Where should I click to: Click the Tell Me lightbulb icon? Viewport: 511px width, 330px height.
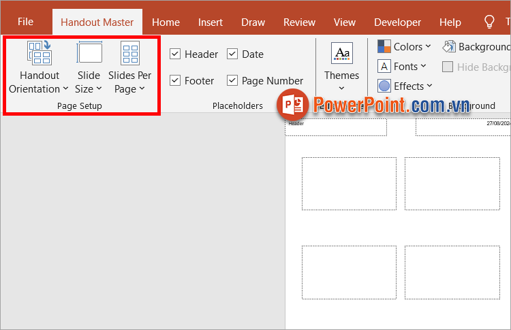(x=489, y=22)
